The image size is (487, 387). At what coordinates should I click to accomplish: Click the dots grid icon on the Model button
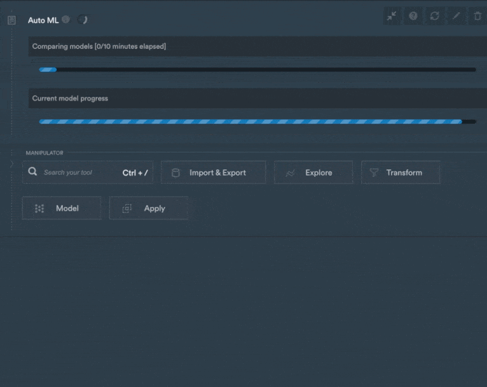click(39, 209)
